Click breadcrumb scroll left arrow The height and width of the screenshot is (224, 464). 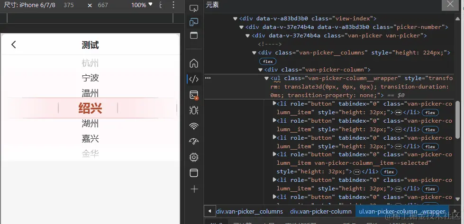coord(210,211)
